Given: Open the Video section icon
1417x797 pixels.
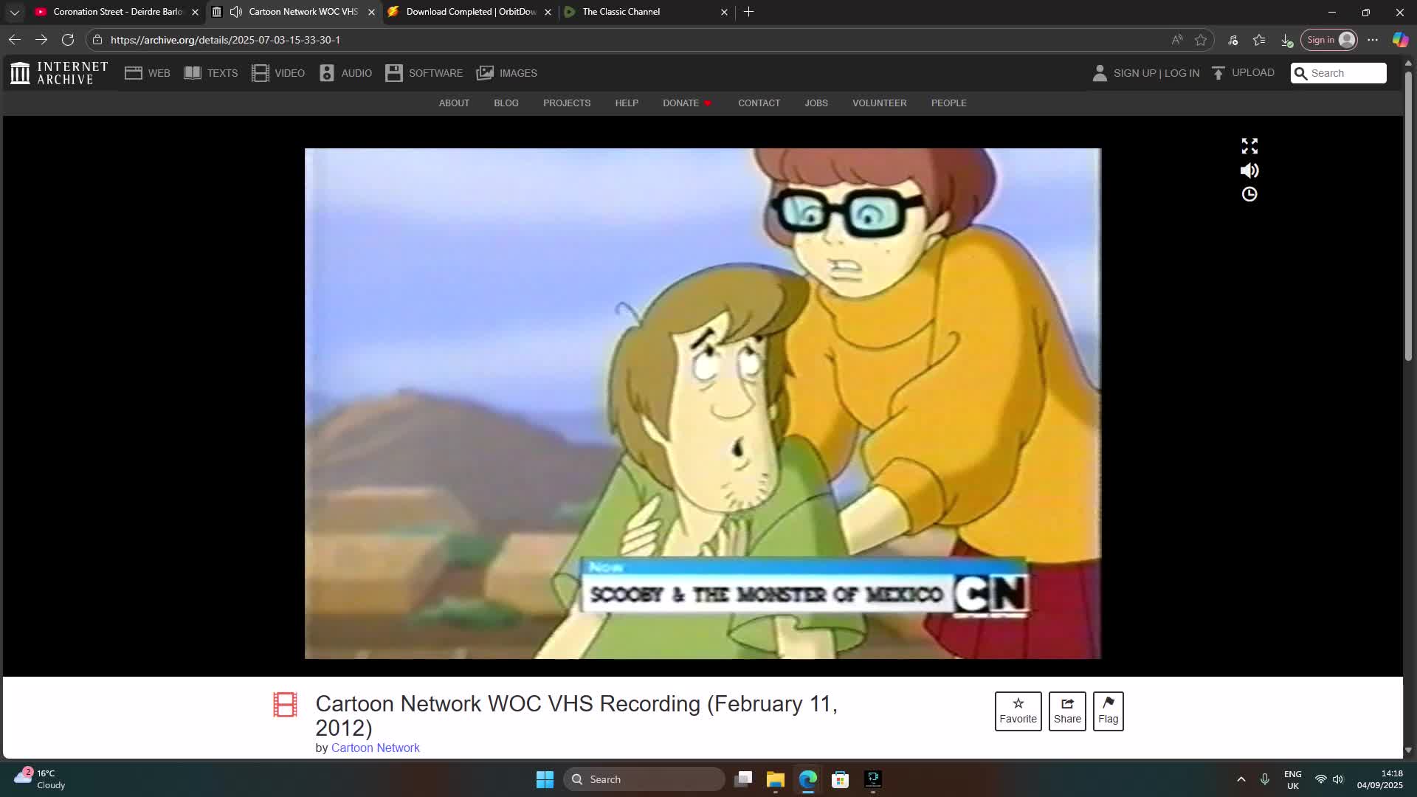Looking at the screenshot, I should pos(261,72).
